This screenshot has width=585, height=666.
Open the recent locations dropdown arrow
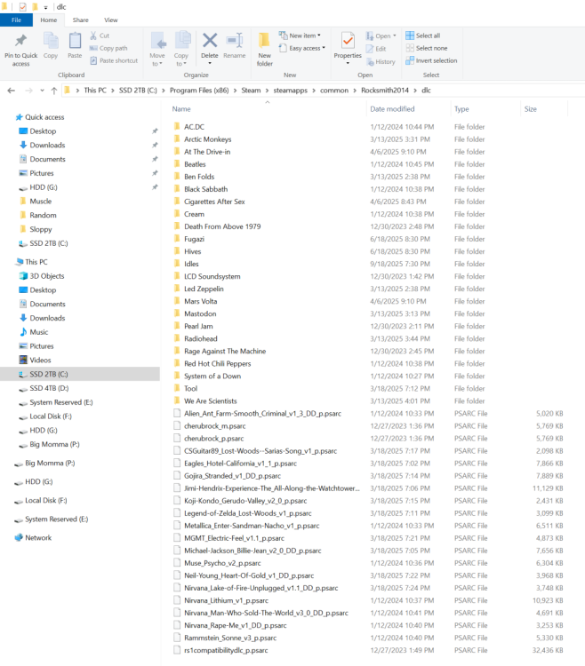click(x=42, y=91)
